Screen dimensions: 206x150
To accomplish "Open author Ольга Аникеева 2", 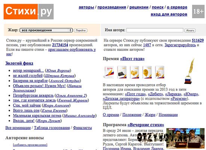I will (71, 95).
